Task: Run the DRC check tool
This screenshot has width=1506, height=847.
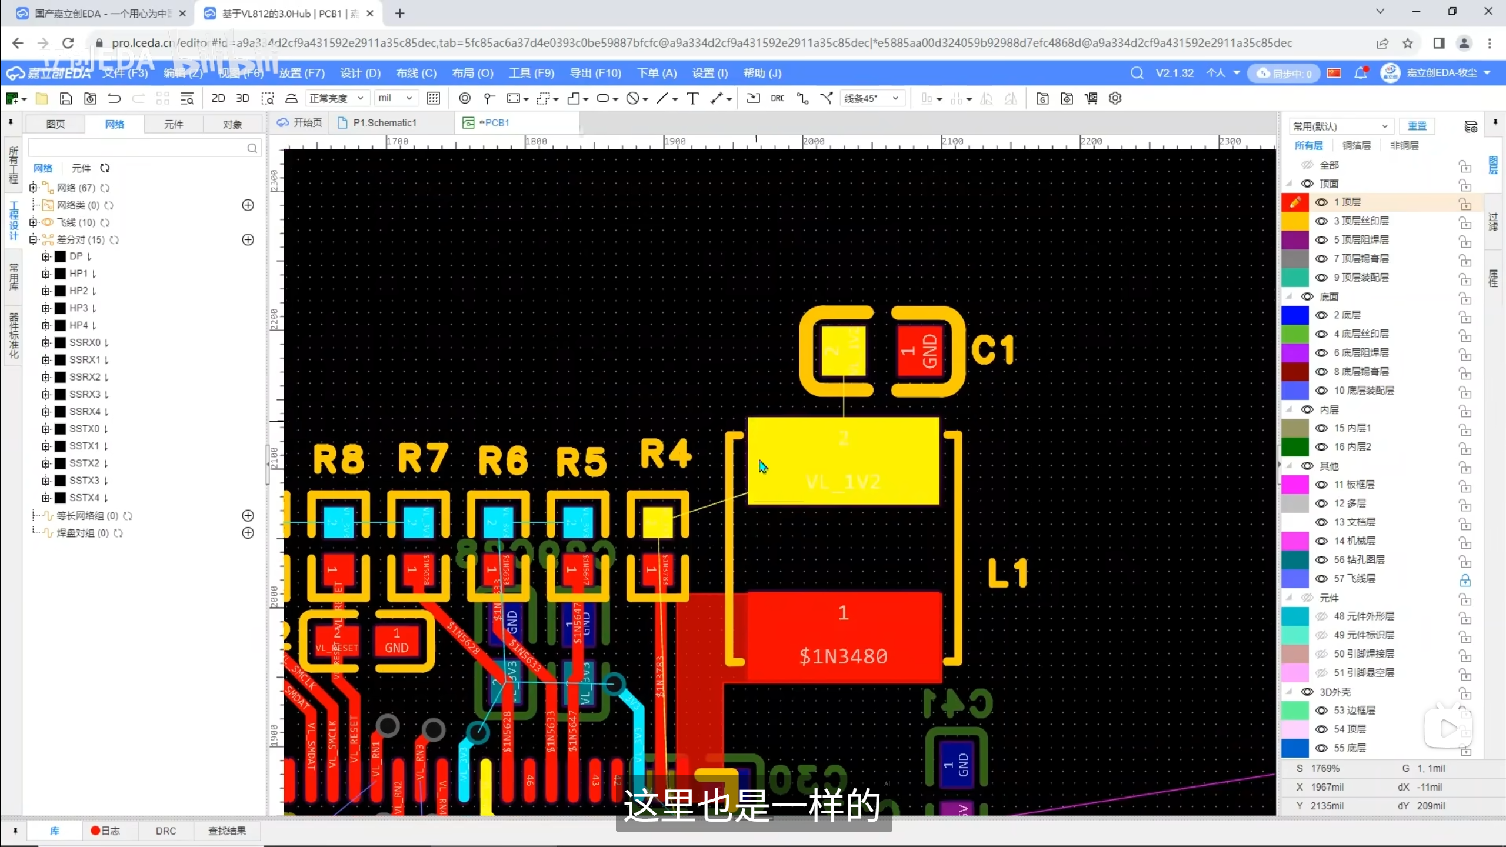Action: click(x=777, y=98)
